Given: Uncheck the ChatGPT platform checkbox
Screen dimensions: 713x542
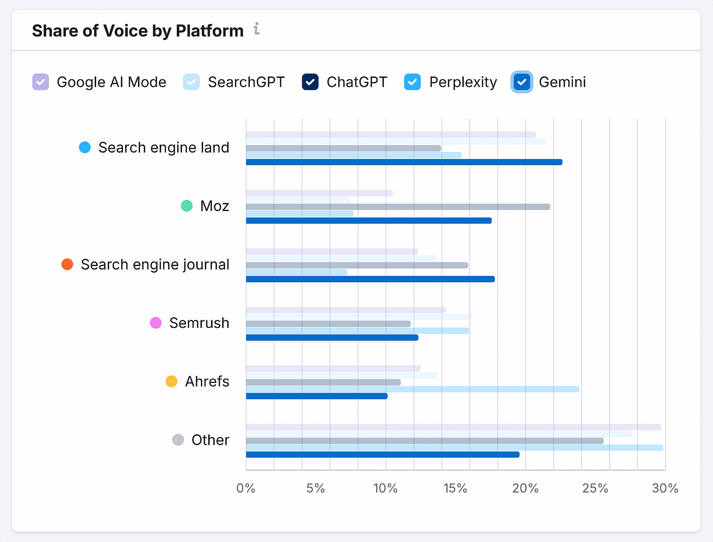Looking at the screenshot, I should pos(310,82).
